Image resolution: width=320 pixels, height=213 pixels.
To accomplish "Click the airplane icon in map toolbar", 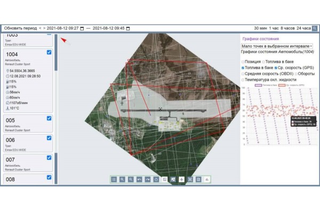I will (181, 180).
